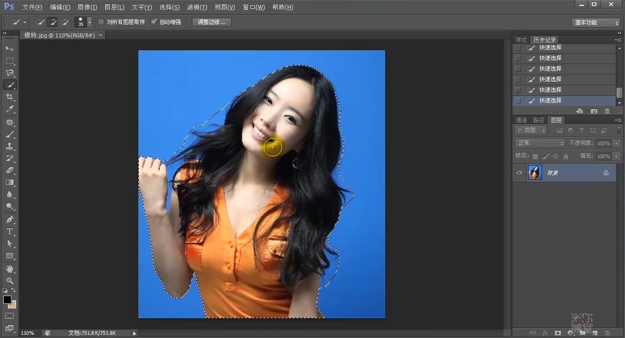
Task: Open the 不透明度 opacity dropdown
Action: pos(617,143)
